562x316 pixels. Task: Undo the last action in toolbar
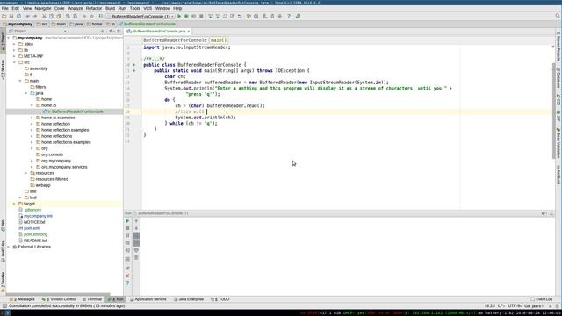click(x=28, y=16)
